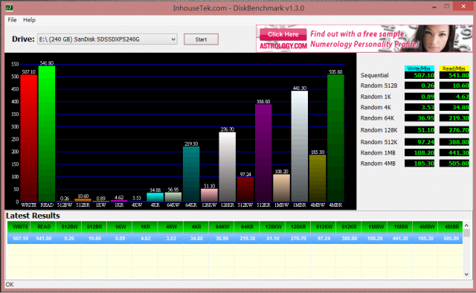Select the green READ bar in chart
The image size is (476, 293).
pyautogui.click(x=47, y=134)
